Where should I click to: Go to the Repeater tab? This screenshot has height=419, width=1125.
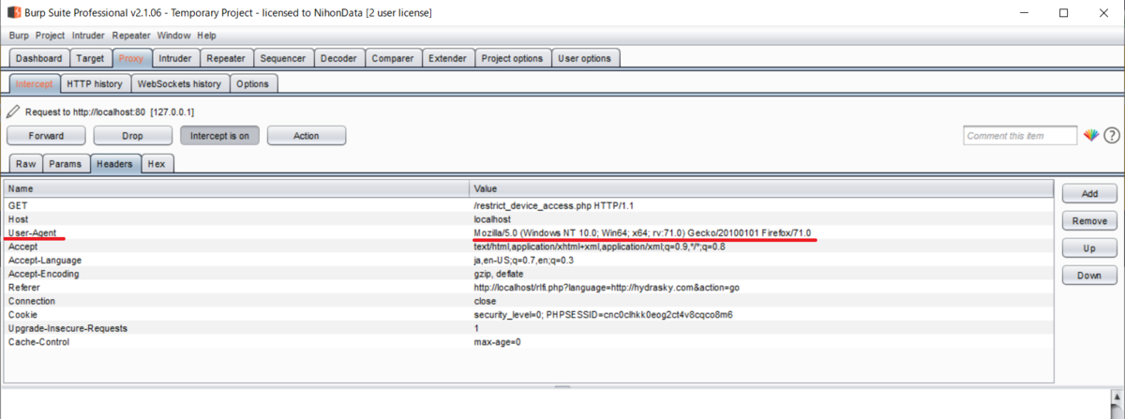coord(226,58)
